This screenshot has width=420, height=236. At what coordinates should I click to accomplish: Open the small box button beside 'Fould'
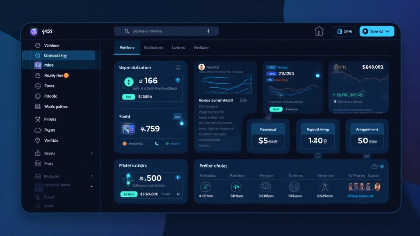tap(177, 117)
